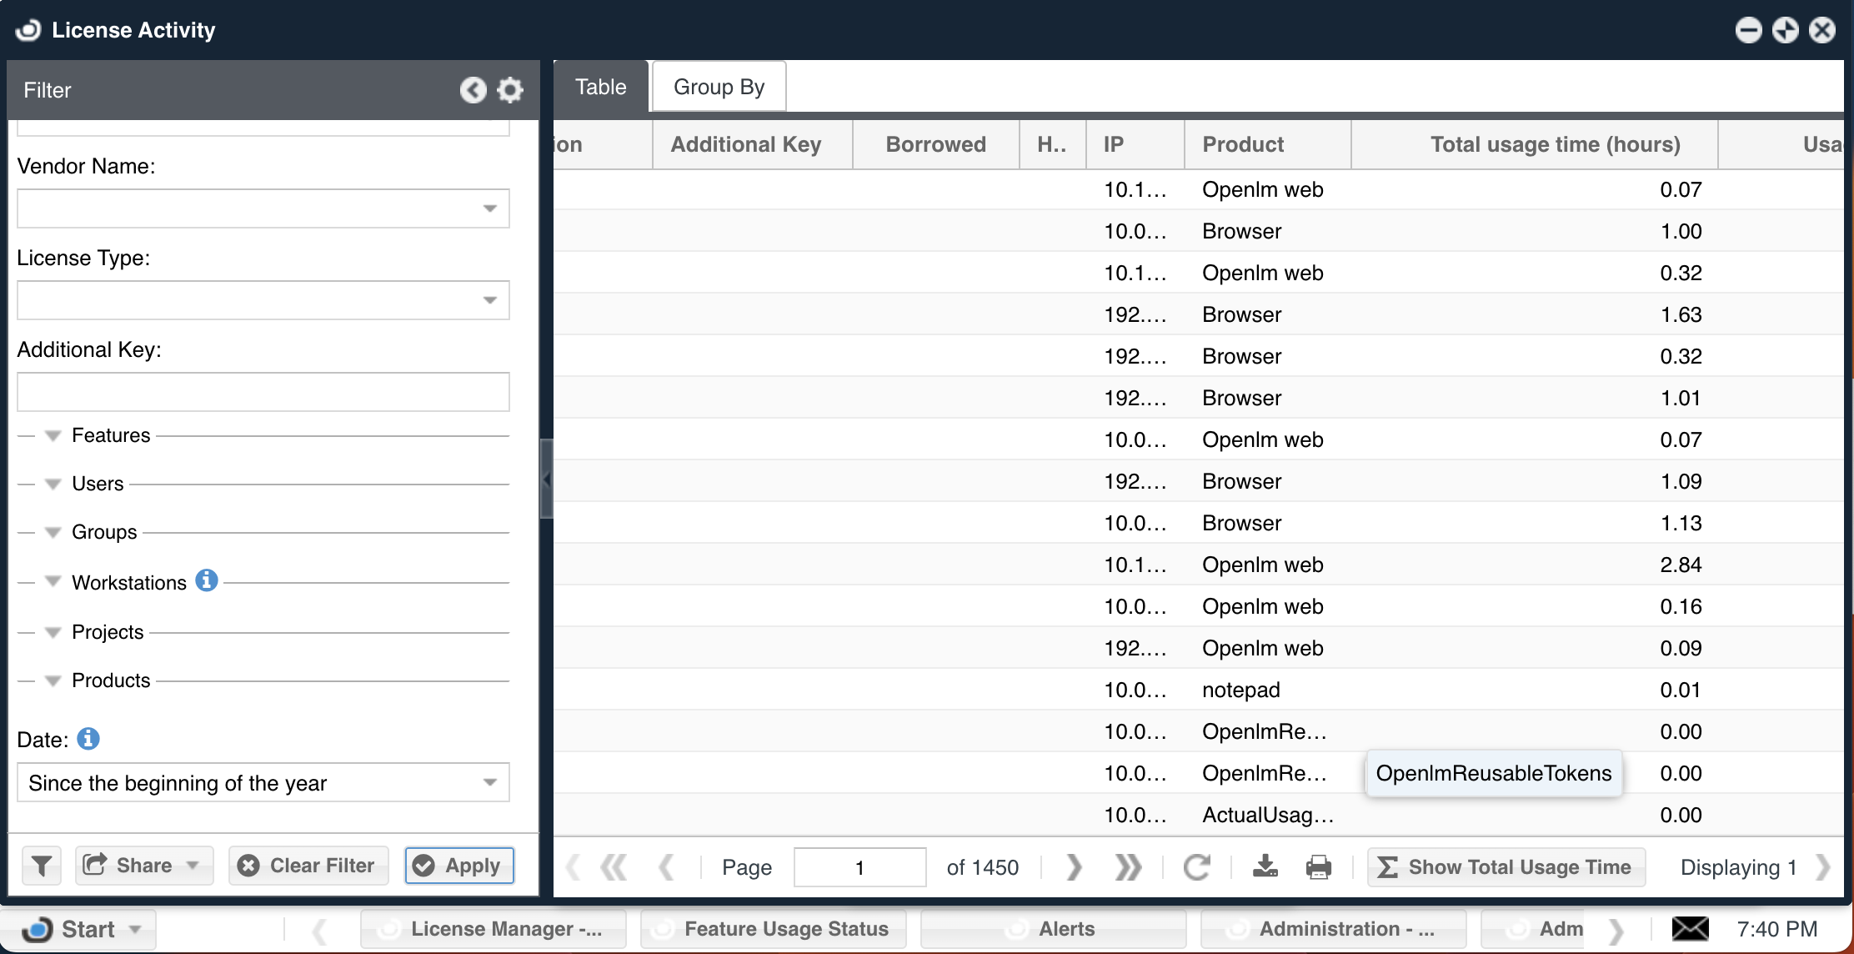1854x954 pixels.
Task: Refresh the table results
Action: tap(1196, 867)
